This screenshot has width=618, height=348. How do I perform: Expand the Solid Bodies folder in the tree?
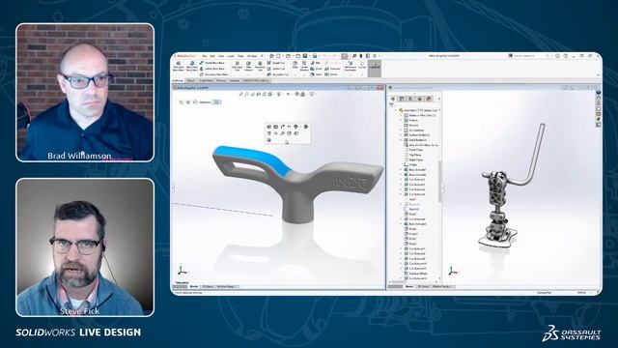point(402,140)
